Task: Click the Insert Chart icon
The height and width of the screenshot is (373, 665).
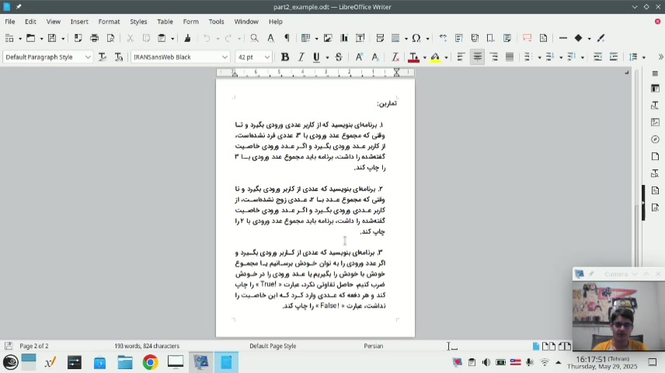Action: click(x=344, y=38)
